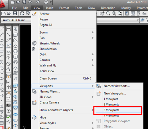This screenshot has width=148, height=129.
Task: Click Plot Preview in the standard toolbar
Action: point(28,13)
